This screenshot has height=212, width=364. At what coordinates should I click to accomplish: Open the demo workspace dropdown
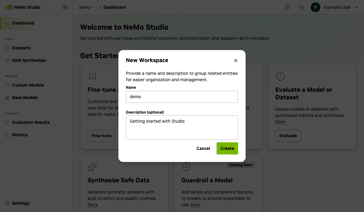pos(87,7)
